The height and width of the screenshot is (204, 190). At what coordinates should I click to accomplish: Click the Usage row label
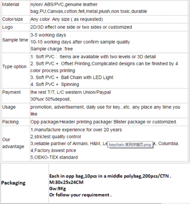pos(9,107)
